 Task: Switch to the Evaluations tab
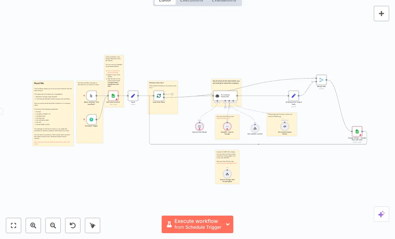tap(223, 1)
